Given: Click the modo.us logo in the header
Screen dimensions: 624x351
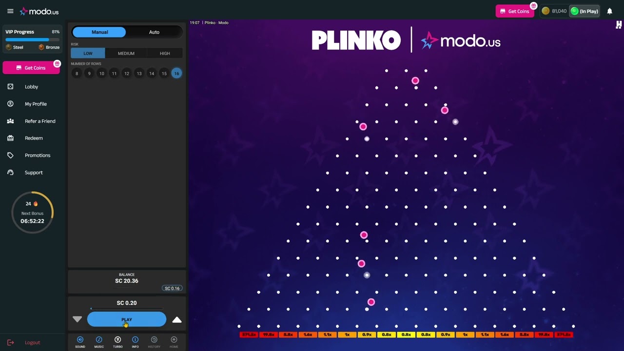Looking at the screenshot, I should (x=39, y=11).
